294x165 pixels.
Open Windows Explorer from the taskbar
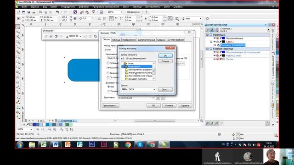point(32,145)
